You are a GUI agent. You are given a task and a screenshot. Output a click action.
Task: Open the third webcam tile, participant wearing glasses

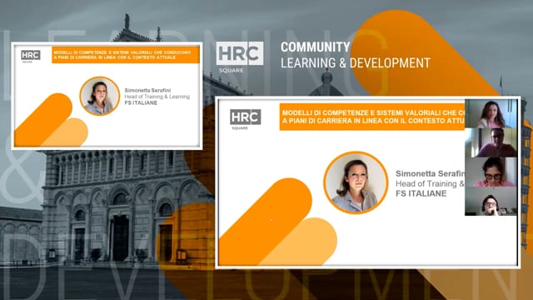[491, 172]
